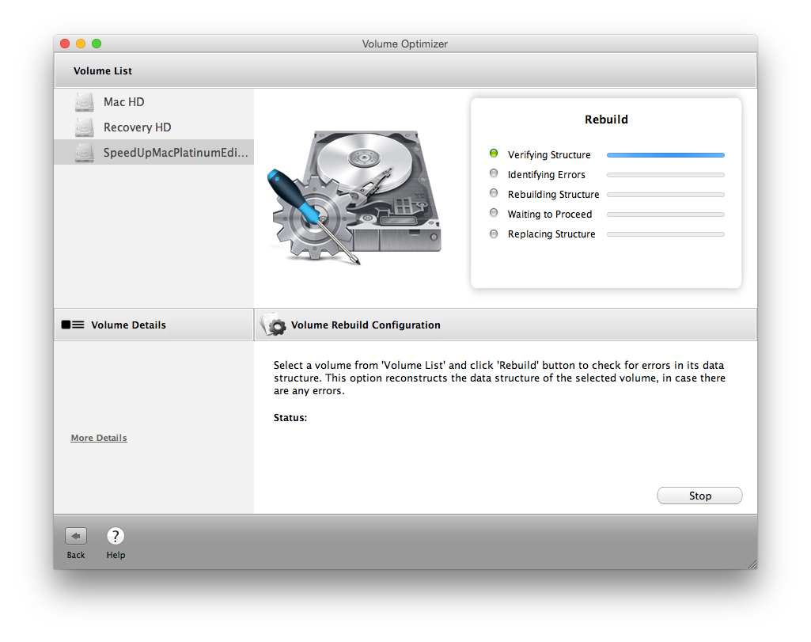Click SpeedUpMacPlatinumEdi... drive icon
This screenshot has height=642, width=811.
coord(85,153)
